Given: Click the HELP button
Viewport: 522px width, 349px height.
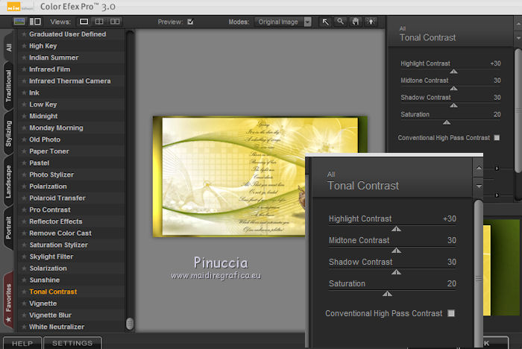Looking at the screenshot, I should 22,343.
